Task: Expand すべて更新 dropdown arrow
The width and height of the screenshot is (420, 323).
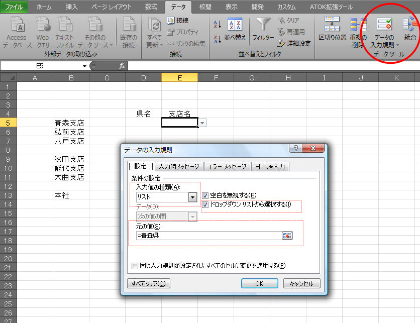Action: (x=161, y=45)
